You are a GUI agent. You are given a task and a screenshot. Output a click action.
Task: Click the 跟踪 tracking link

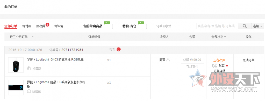click(x=221, y=65)
